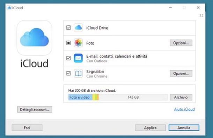Click the small iCloud icon in title bar
Screen dimensions: 213x138
click(9, 8)
